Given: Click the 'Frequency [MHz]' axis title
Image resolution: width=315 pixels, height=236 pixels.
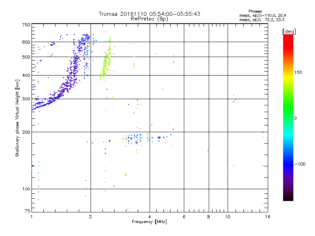Looking at the screenshot, I should [149, 222].
